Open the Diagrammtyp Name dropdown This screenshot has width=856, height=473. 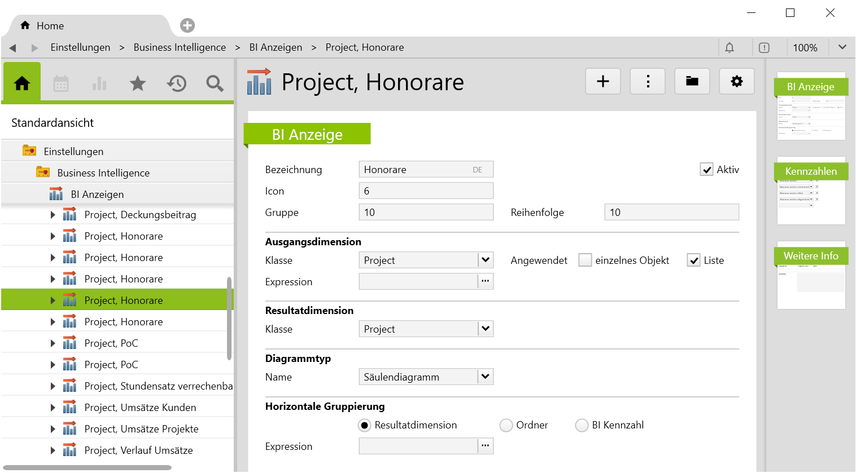point(485,377)
